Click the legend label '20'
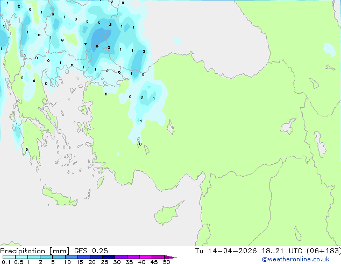The image size is (341, 264). [x=92, y=262]
